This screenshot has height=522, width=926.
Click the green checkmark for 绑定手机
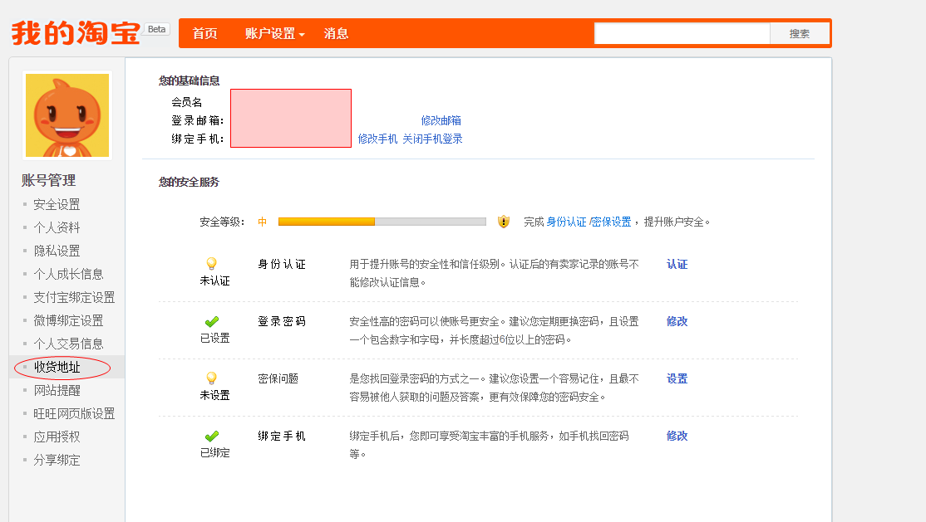pyautogui.click(x=211, y=436)
